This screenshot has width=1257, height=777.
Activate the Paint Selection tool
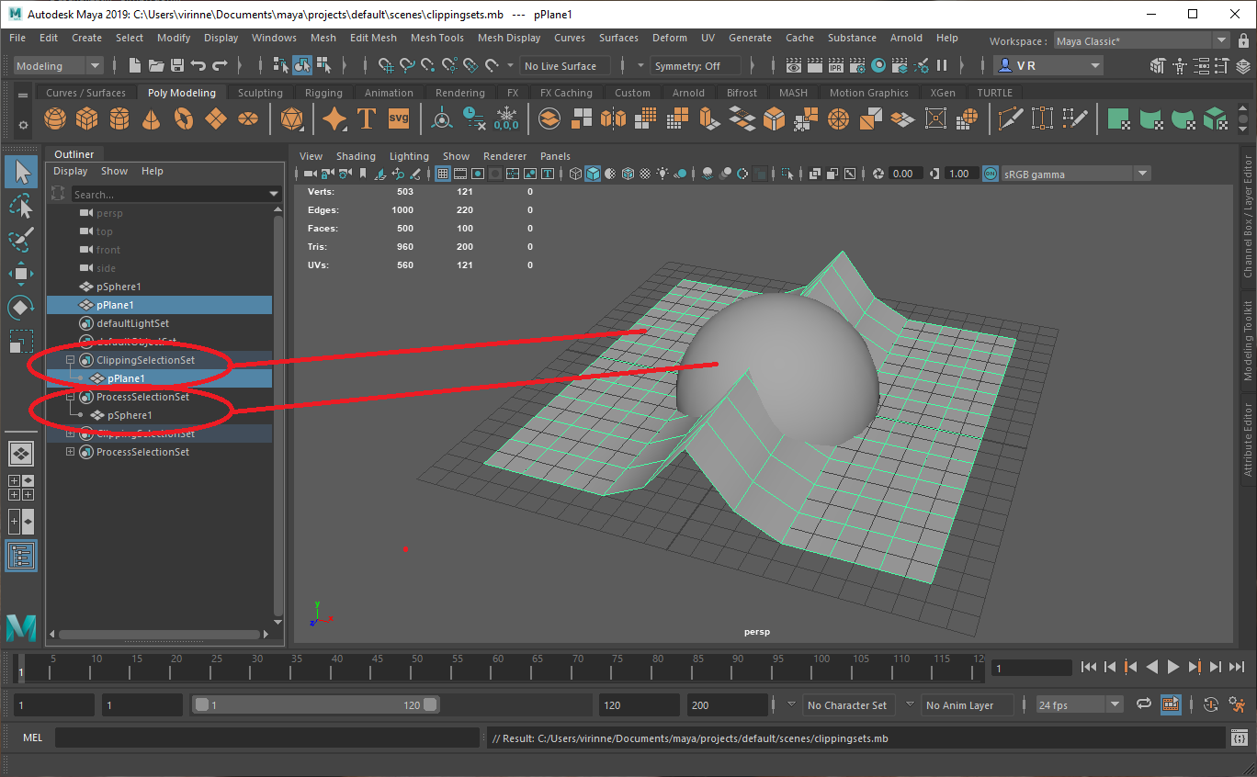click(21, 240)
